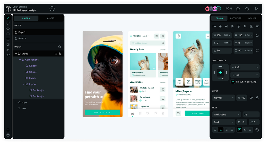
Task: Select the Frame/board tool
Action: click(8, 23)
